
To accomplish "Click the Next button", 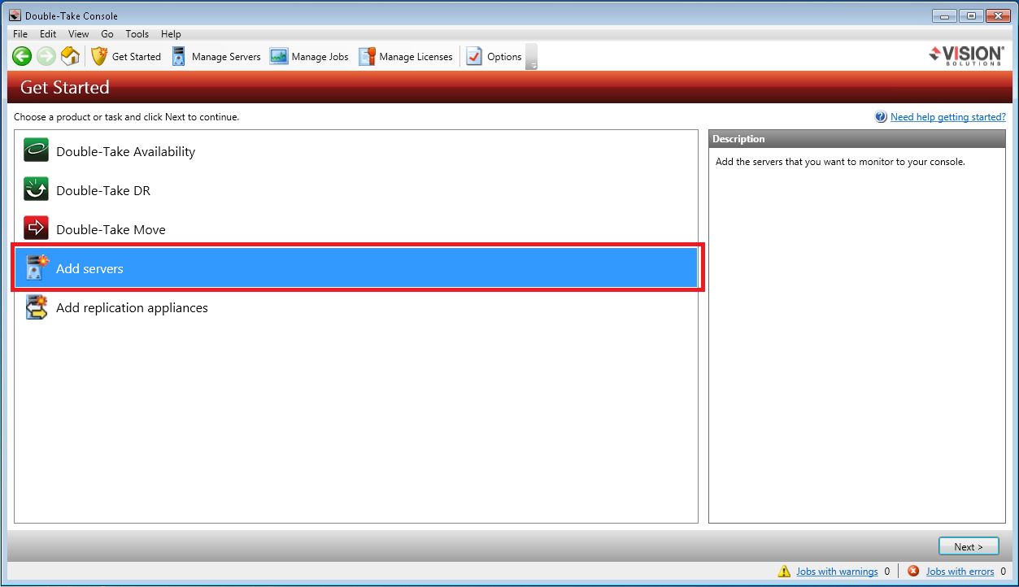I will click(x=969, y=547).
